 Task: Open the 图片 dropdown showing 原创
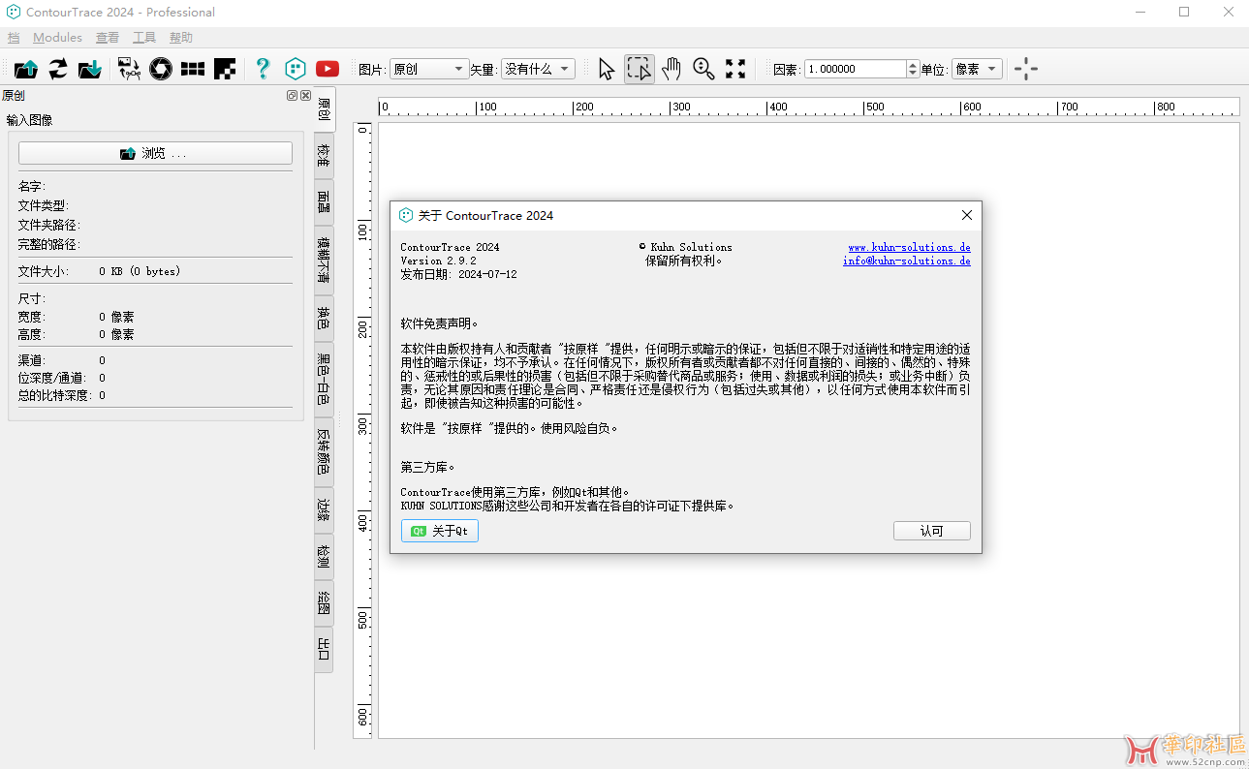429,69
